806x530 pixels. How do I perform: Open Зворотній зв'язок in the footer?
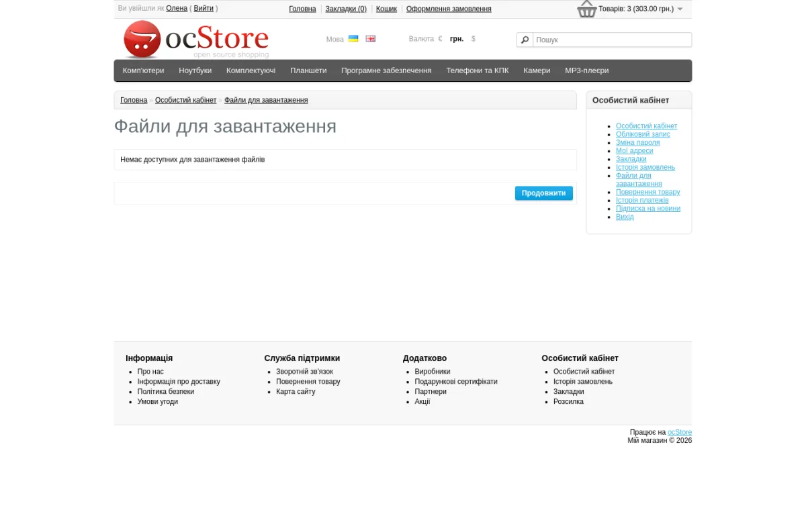pos(304,372)
